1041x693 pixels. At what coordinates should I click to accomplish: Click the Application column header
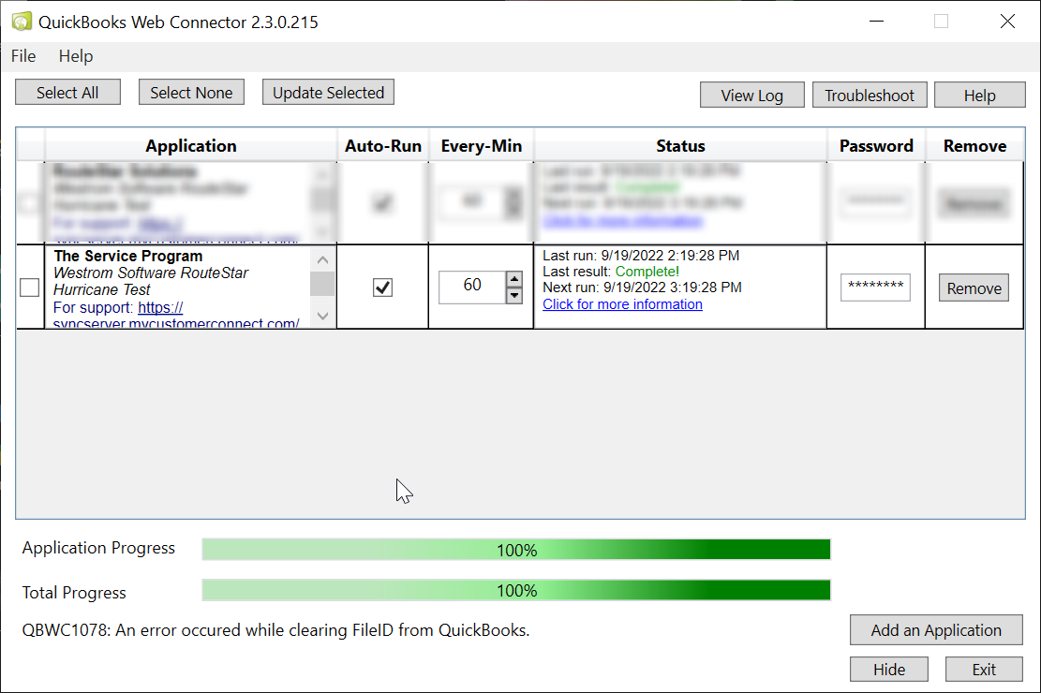pos(190,146)
